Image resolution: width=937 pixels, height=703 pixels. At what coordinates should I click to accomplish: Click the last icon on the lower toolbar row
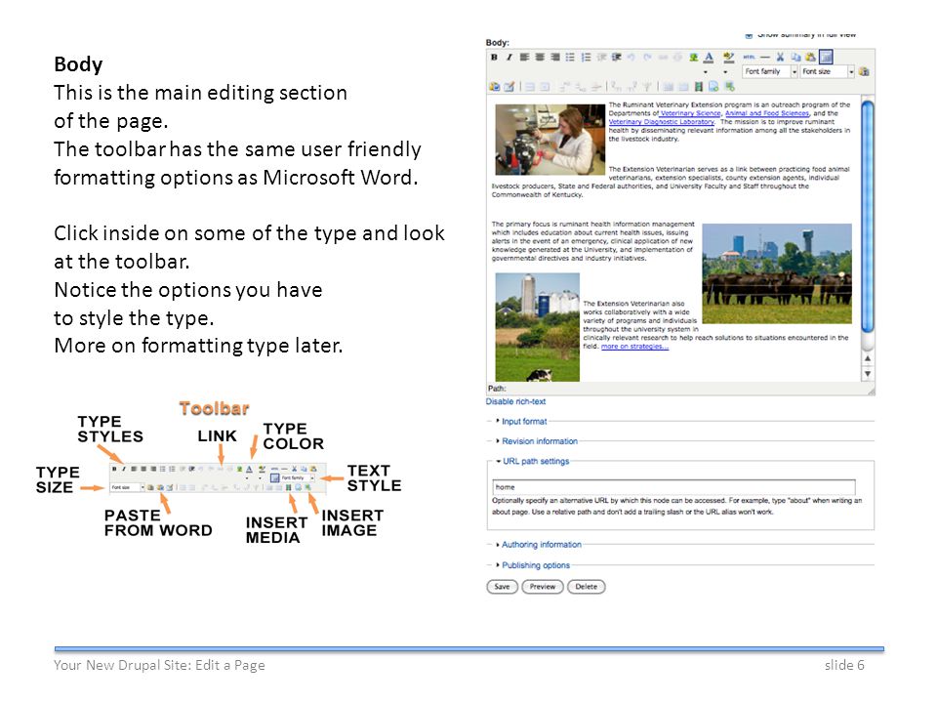tap(730, 87)
